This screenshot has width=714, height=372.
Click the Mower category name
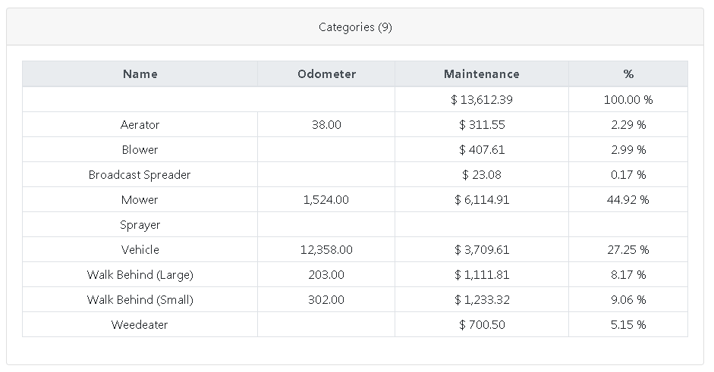coord(140,200)
